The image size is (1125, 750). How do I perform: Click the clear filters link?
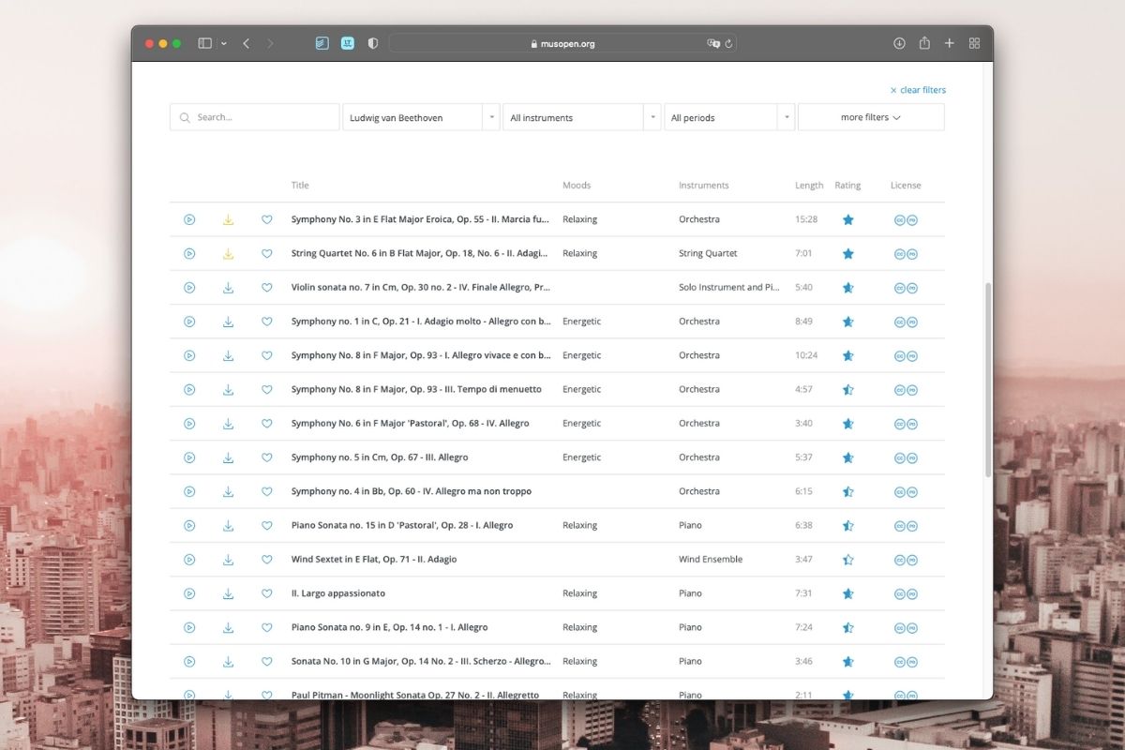(x=918, y=90)
